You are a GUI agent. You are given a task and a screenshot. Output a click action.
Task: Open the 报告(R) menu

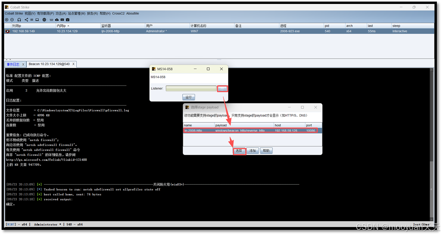click(92, 13)
